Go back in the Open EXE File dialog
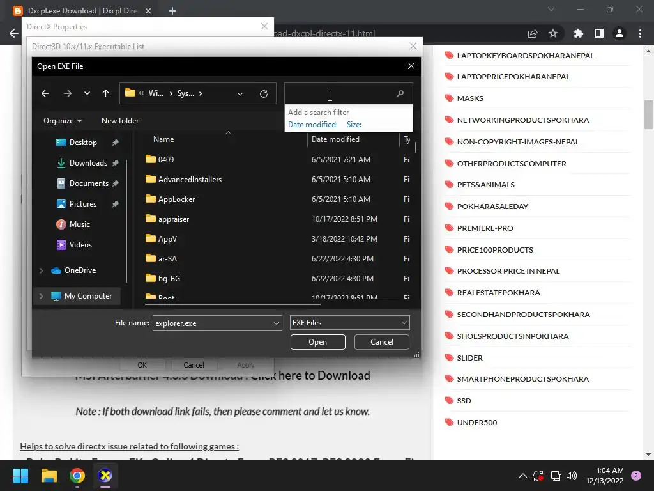Screen dimensions: 654x491 45,93
